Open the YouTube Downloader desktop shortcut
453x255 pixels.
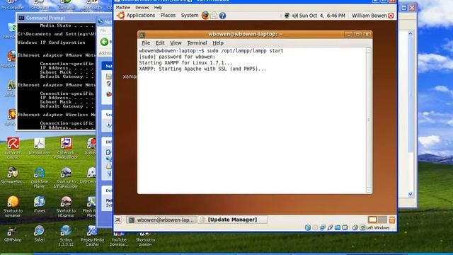click(x=119, y=239)
